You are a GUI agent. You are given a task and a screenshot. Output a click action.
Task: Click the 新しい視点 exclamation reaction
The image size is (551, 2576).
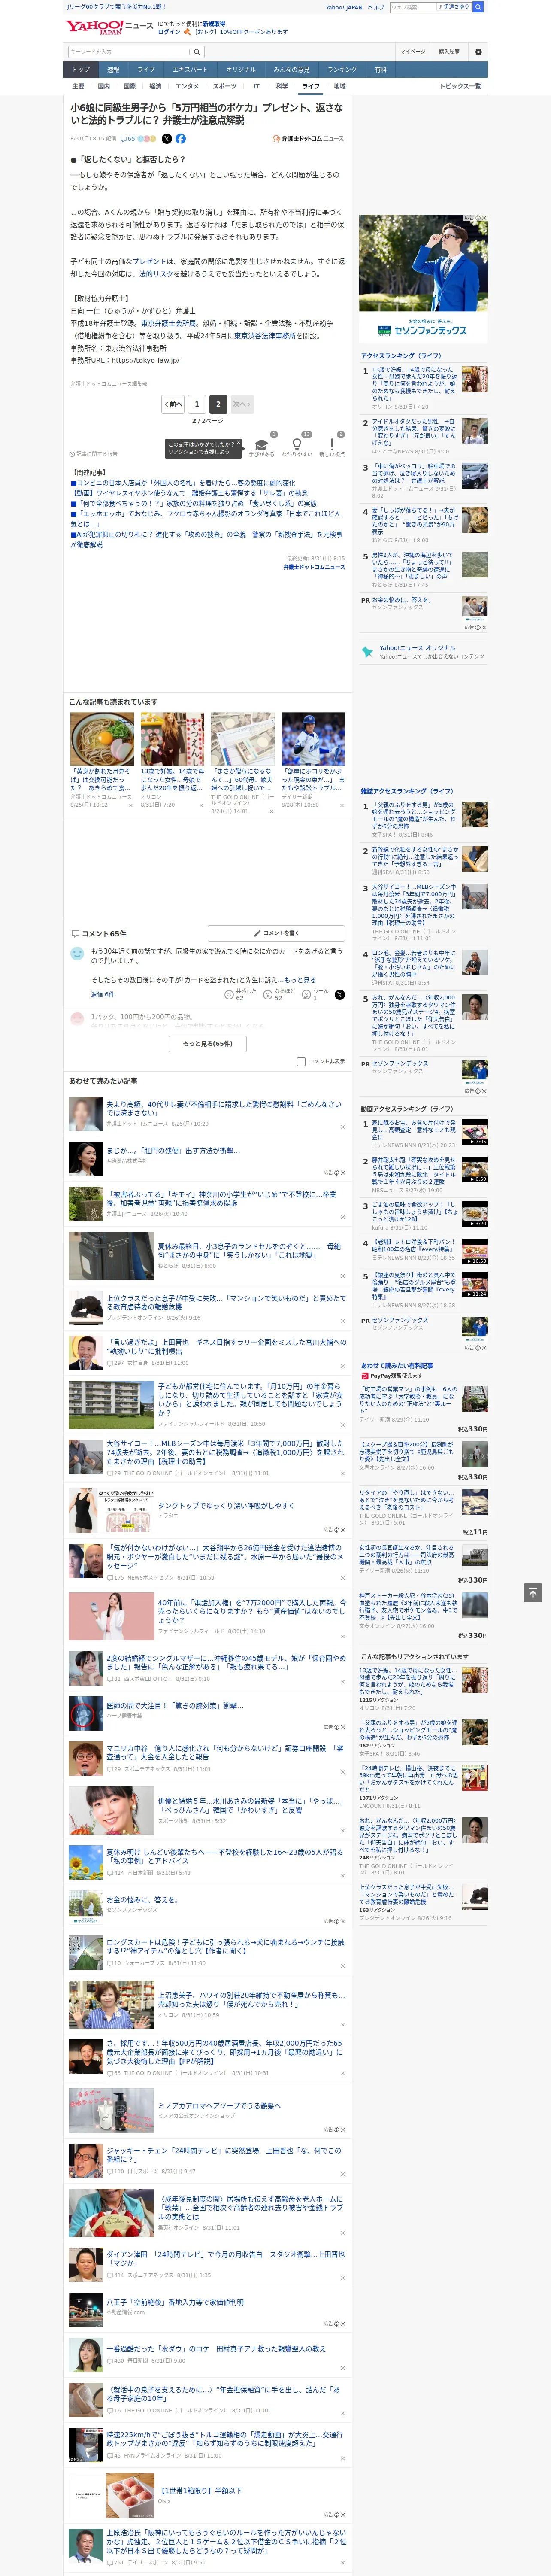click(x=332, y=446)
